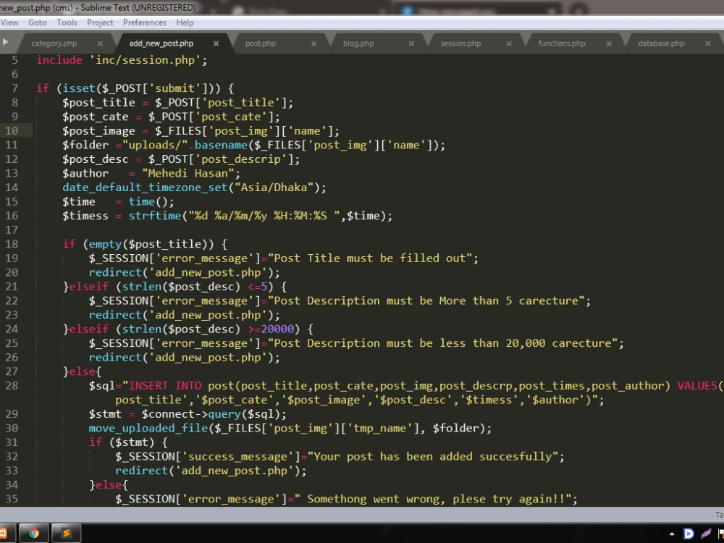This screenshot has height=543, width=724.
Task: Click "Post Title must be filled out" text
Action: click(x=370, y=258)
